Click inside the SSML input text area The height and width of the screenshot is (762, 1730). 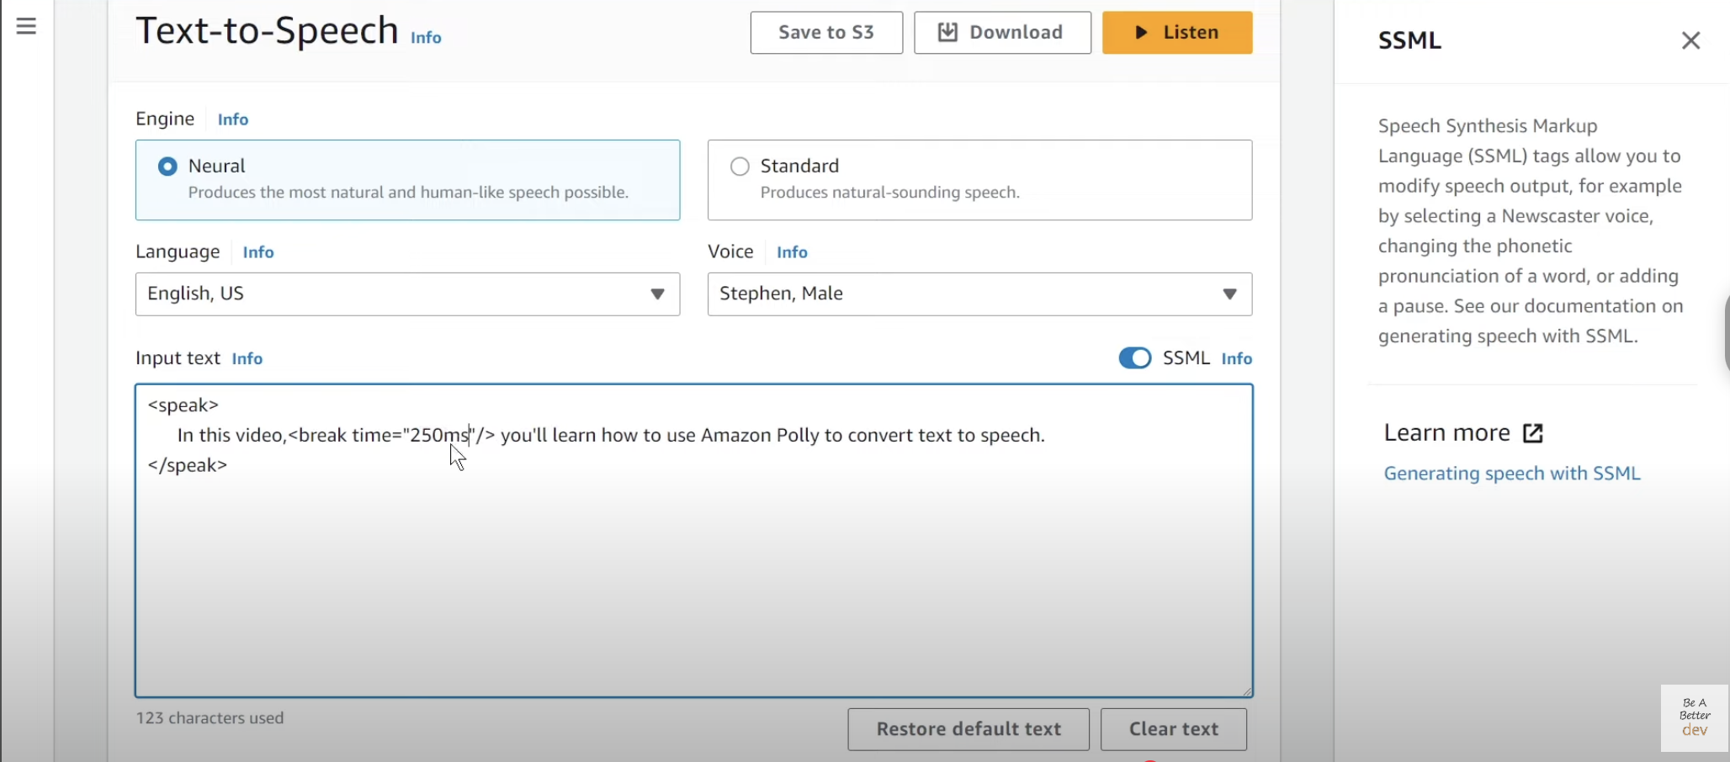[x=693, y=572]
